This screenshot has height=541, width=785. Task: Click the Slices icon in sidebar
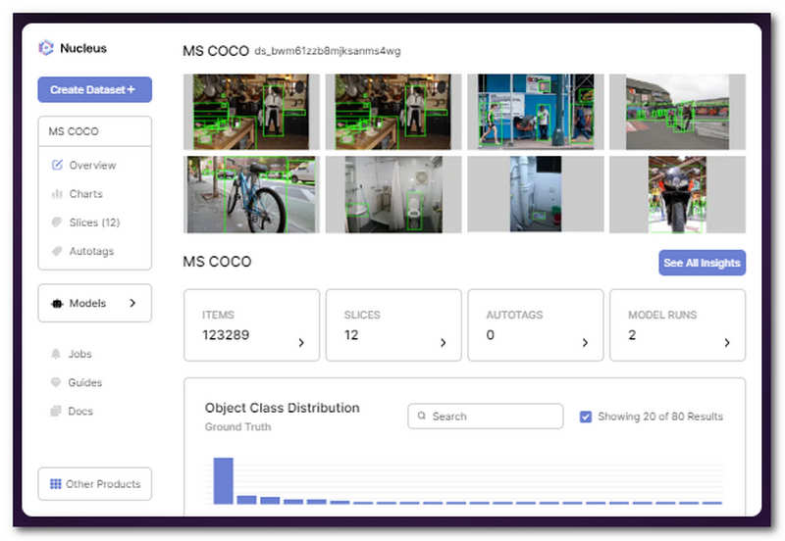[57, 222]
